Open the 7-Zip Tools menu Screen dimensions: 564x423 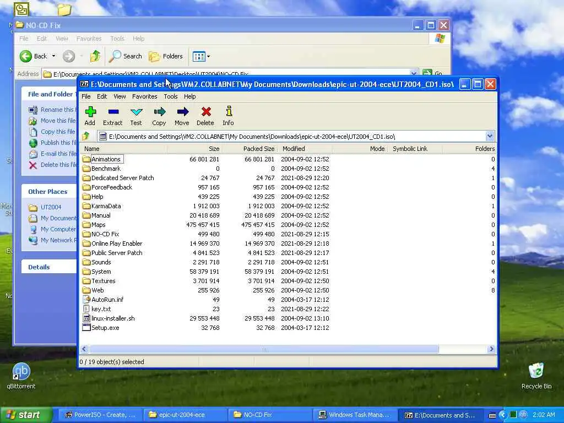coord(171,96)
